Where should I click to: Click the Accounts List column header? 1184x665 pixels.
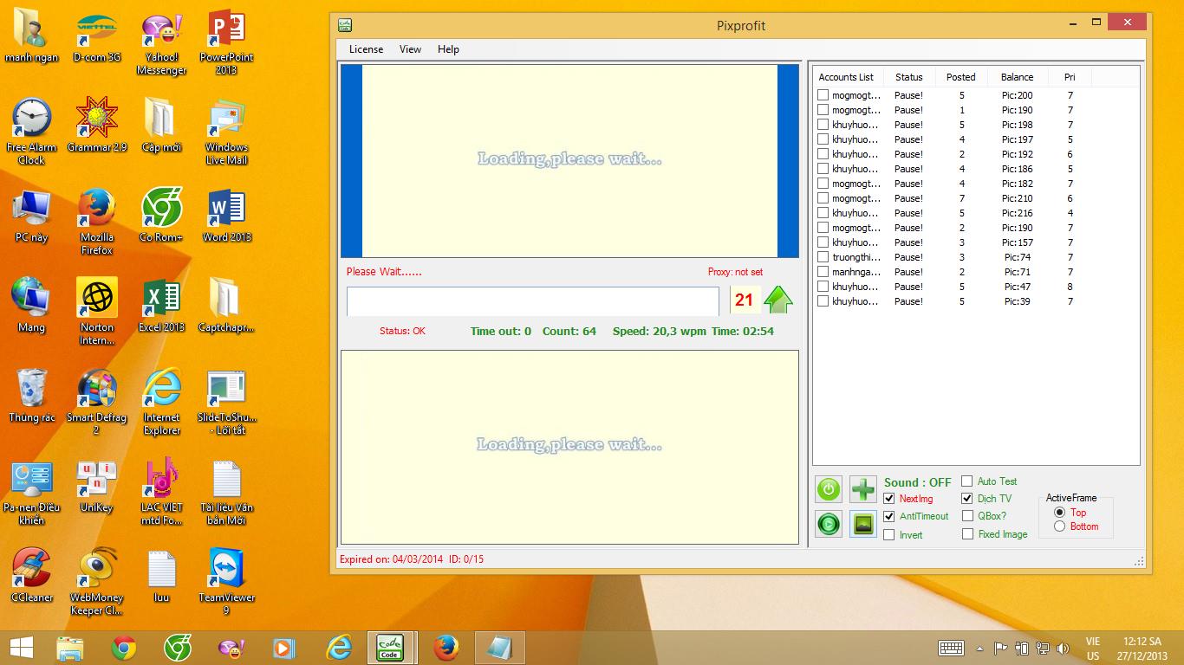point(846,77)
